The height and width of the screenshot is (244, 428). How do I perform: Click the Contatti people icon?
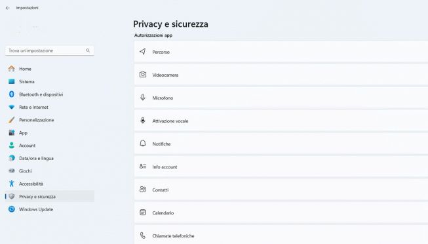[143, 190]
